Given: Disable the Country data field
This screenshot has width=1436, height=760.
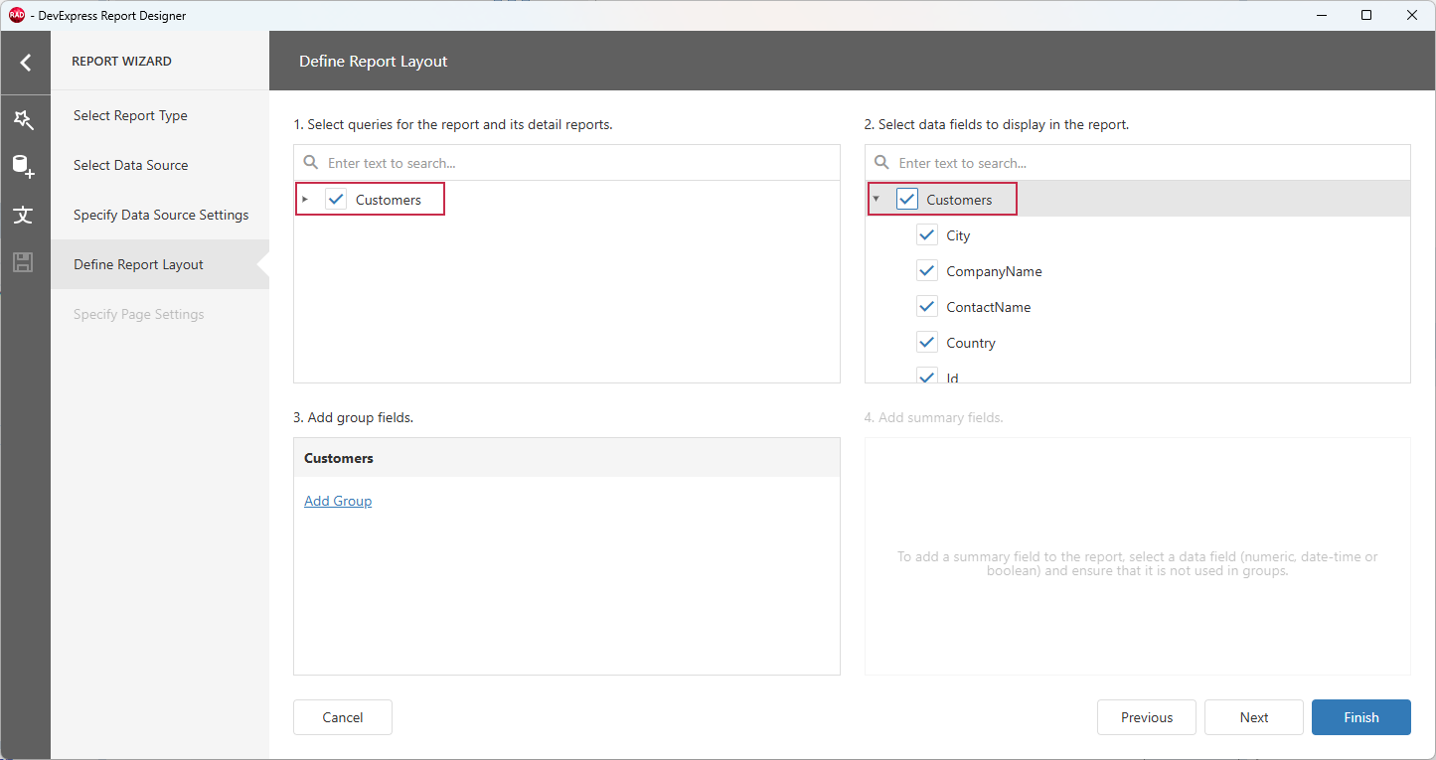Looking at the screenshot, I should (x=926, y=342).
